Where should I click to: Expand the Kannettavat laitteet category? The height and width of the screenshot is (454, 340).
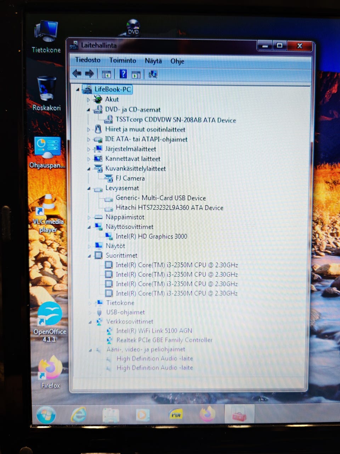[89, 159]
